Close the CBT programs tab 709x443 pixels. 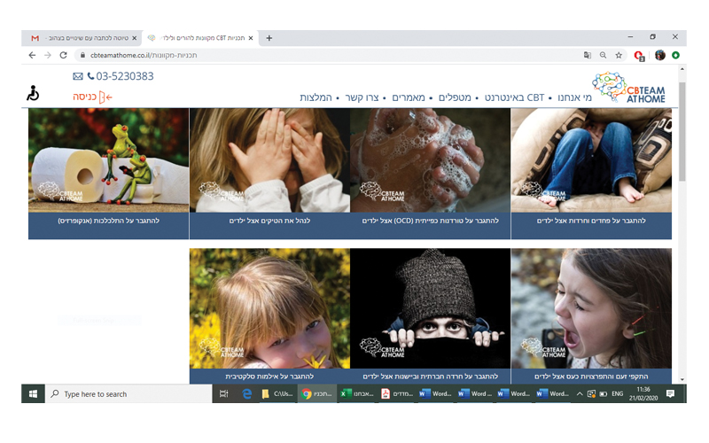tap(251, 38)
